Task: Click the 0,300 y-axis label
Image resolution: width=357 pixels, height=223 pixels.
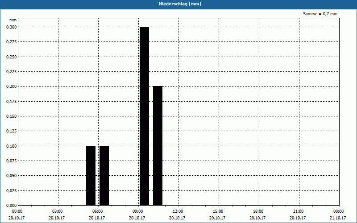Action: point(12,27)
